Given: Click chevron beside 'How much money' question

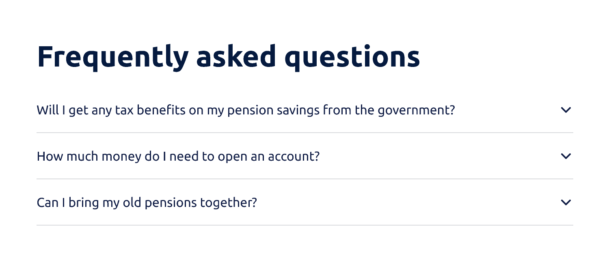Looking at the screenshot, I should [566, 156].
